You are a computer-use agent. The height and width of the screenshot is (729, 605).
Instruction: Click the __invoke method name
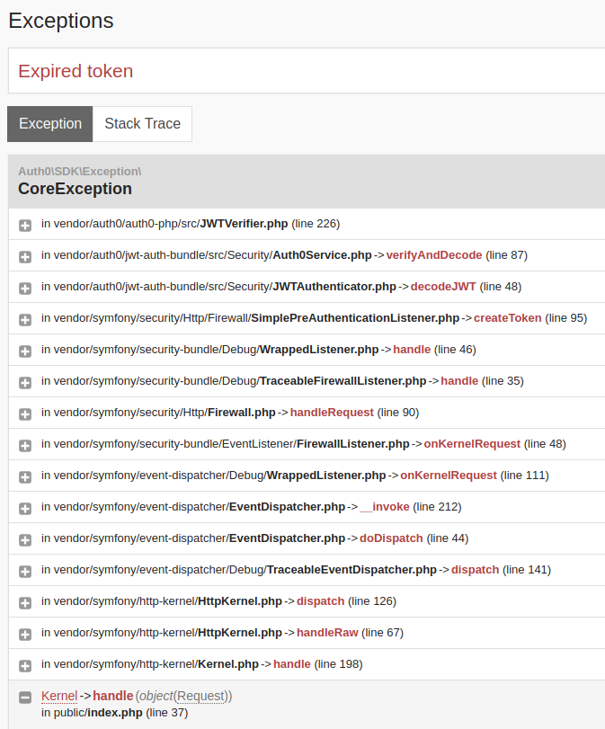[385, 507]
